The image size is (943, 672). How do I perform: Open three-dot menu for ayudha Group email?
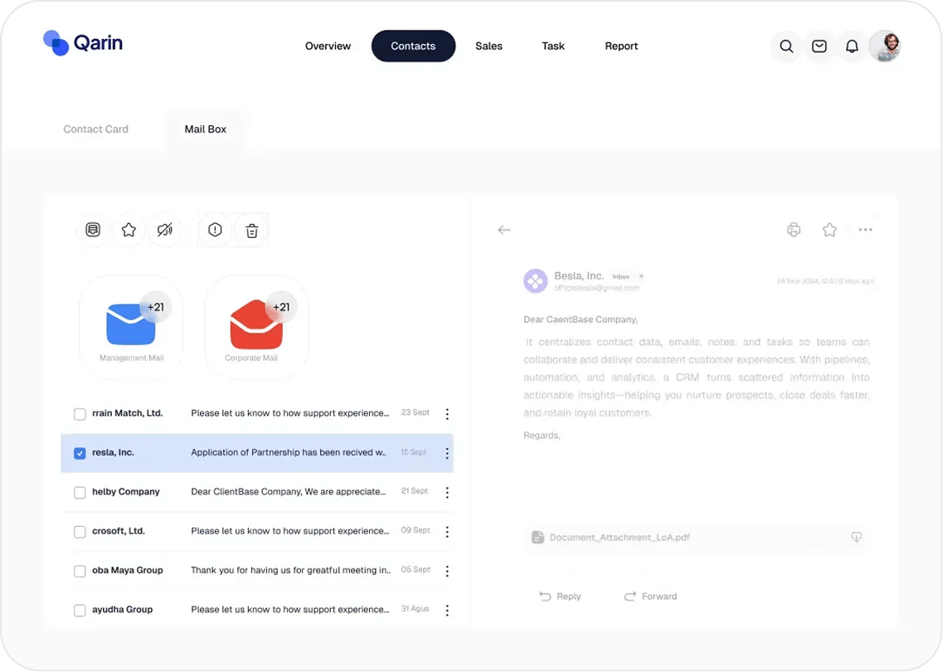tap(447, 611)
